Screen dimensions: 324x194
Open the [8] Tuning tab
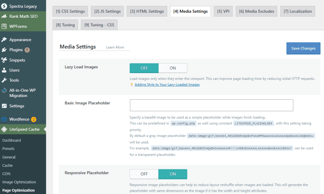(65, 25)
